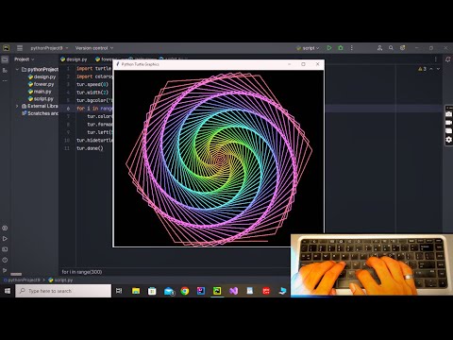
Task: Open the Python Packages tool window icon
Action: coord(5,228)
